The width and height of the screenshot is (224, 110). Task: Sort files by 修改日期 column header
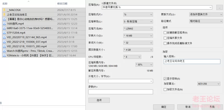point(62,4)
